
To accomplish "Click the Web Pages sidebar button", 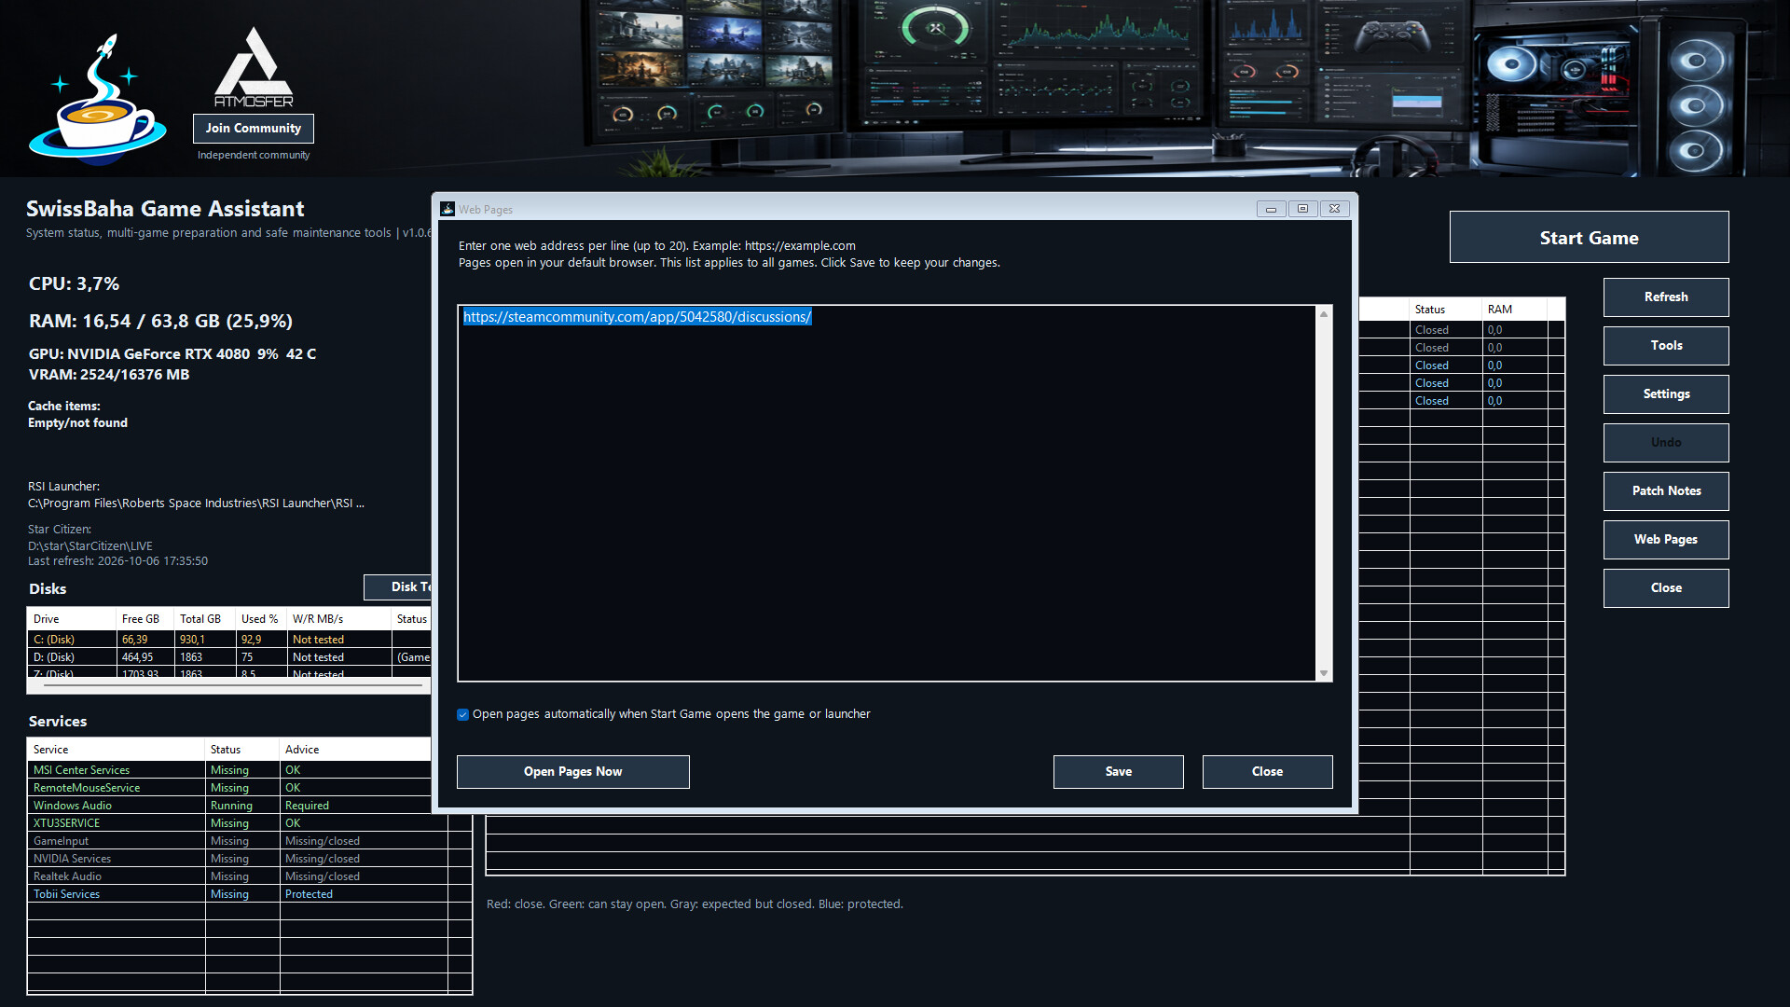I will click(1666, 540).
